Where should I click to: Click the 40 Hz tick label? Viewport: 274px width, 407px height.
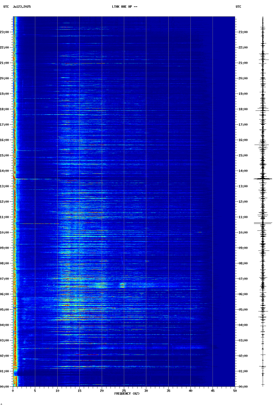click(190, 391)
